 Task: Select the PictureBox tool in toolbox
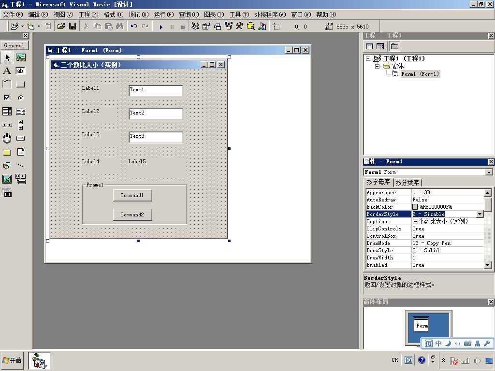tap(20, 57)
